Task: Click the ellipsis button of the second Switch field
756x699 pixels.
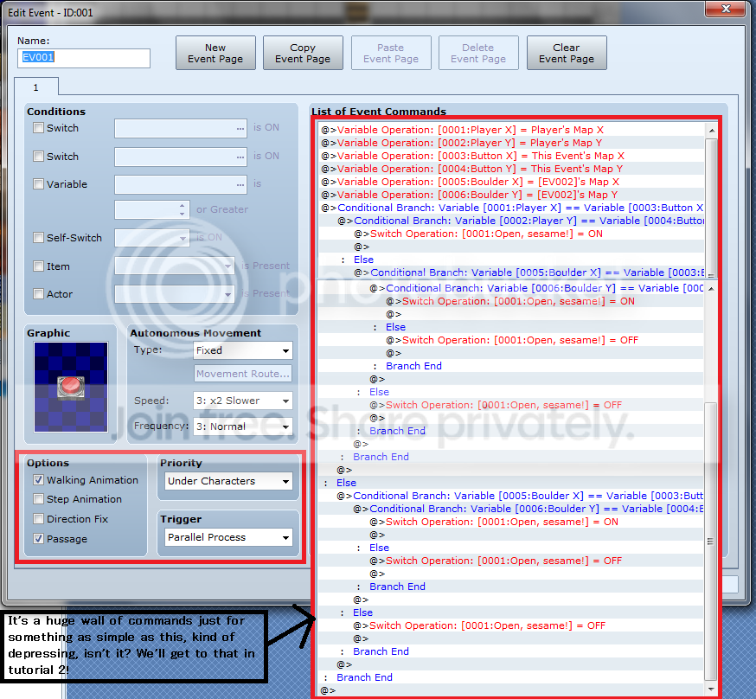Action: point(240,157)
